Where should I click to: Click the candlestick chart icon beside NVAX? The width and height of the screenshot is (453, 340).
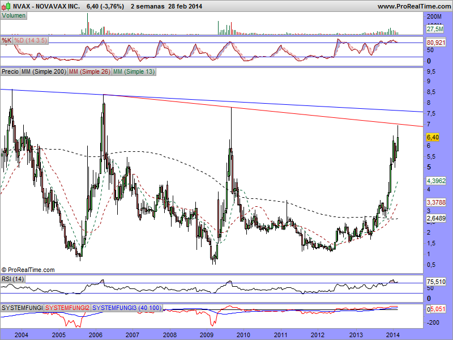tap(6, 6)
